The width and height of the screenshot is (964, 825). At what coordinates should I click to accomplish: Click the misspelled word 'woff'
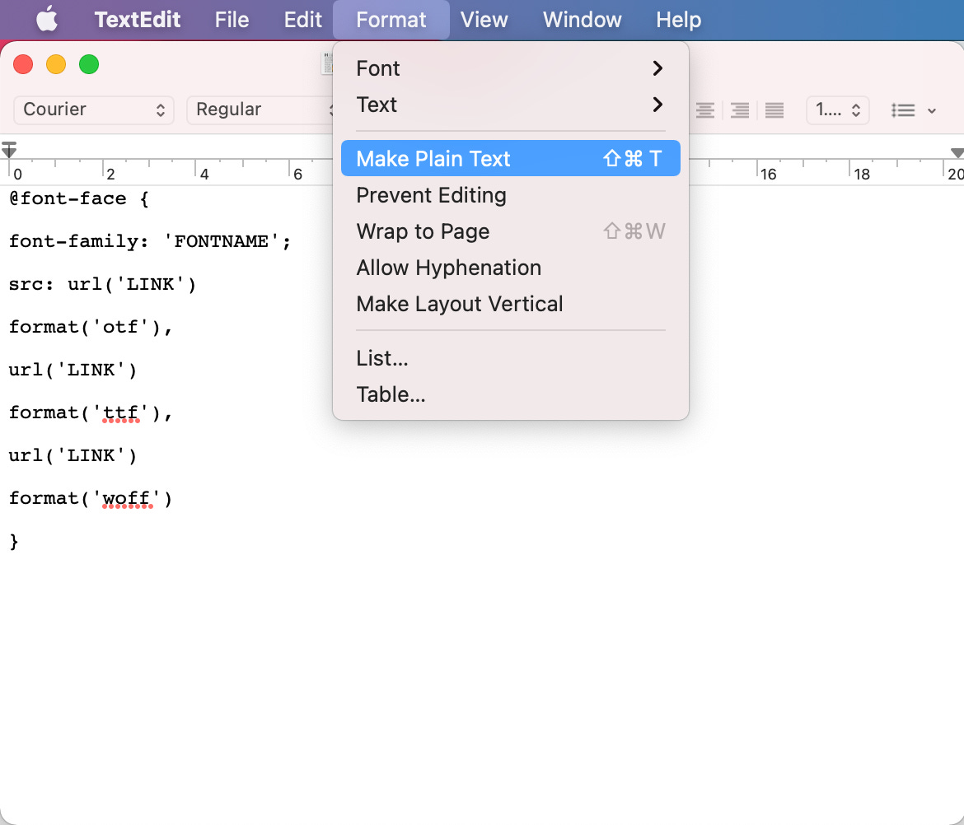click(x=127, y=499)
